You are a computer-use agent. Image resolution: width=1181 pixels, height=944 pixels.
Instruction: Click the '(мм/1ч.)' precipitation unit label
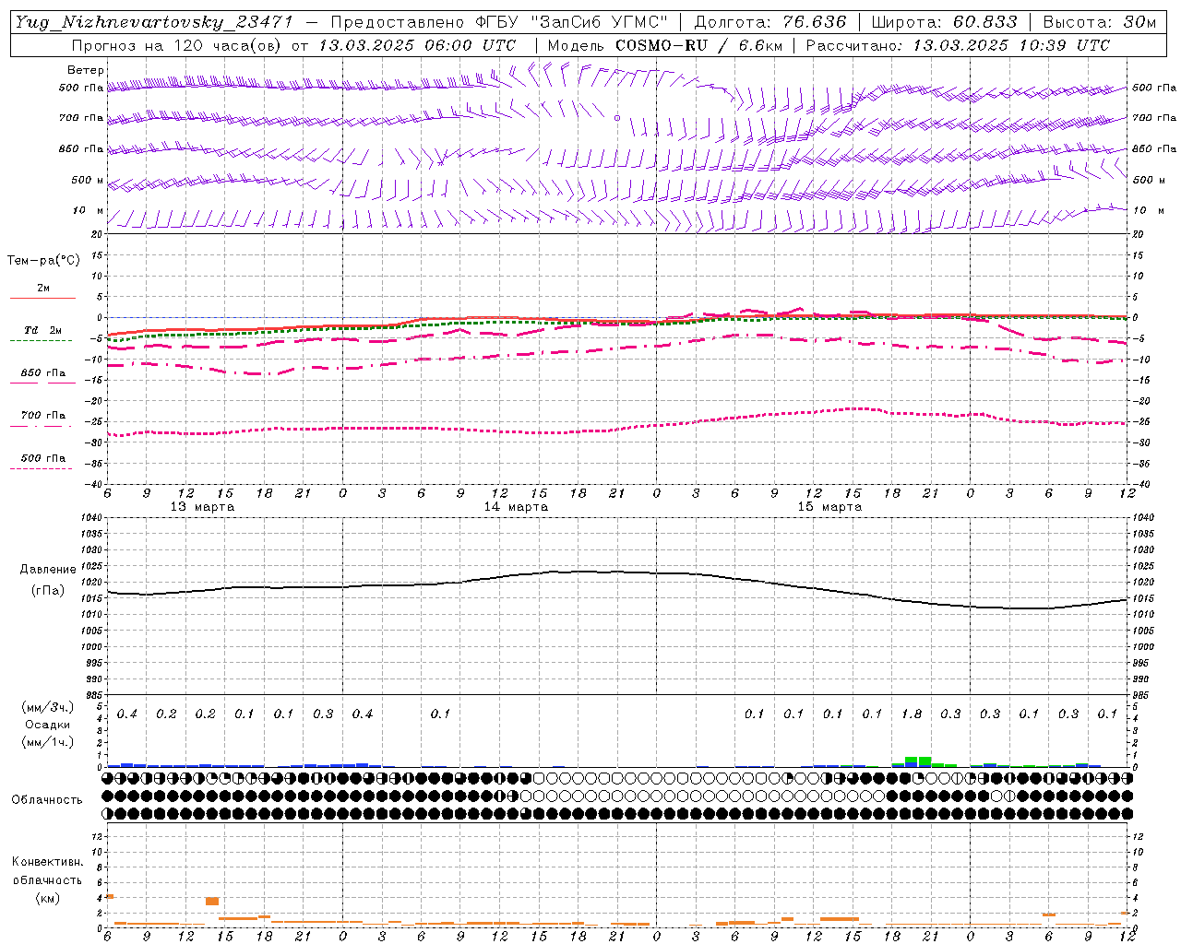pyautogui.click(x=46, y=742)
